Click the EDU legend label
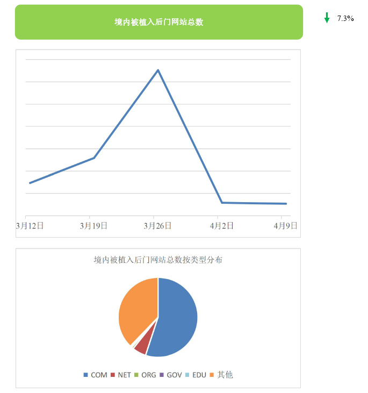 [199, 375]
